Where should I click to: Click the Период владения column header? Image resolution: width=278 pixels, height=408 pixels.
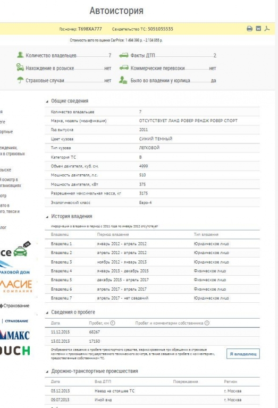click(113, 234)
